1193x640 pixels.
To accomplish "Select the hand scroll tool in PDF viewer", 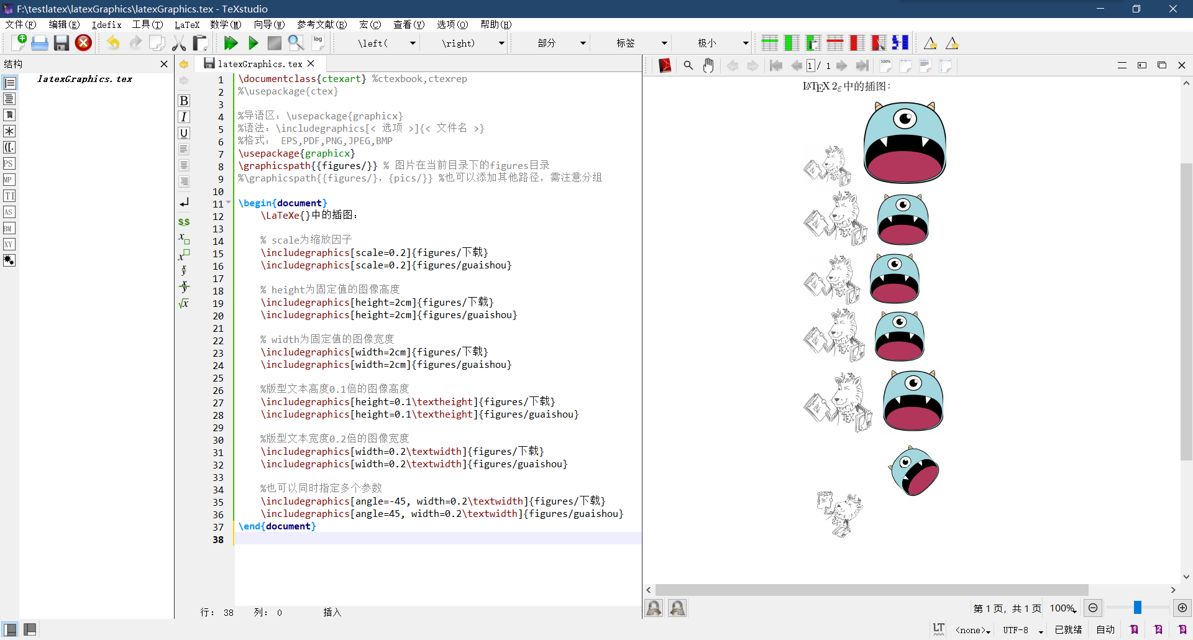I will 708,65.
